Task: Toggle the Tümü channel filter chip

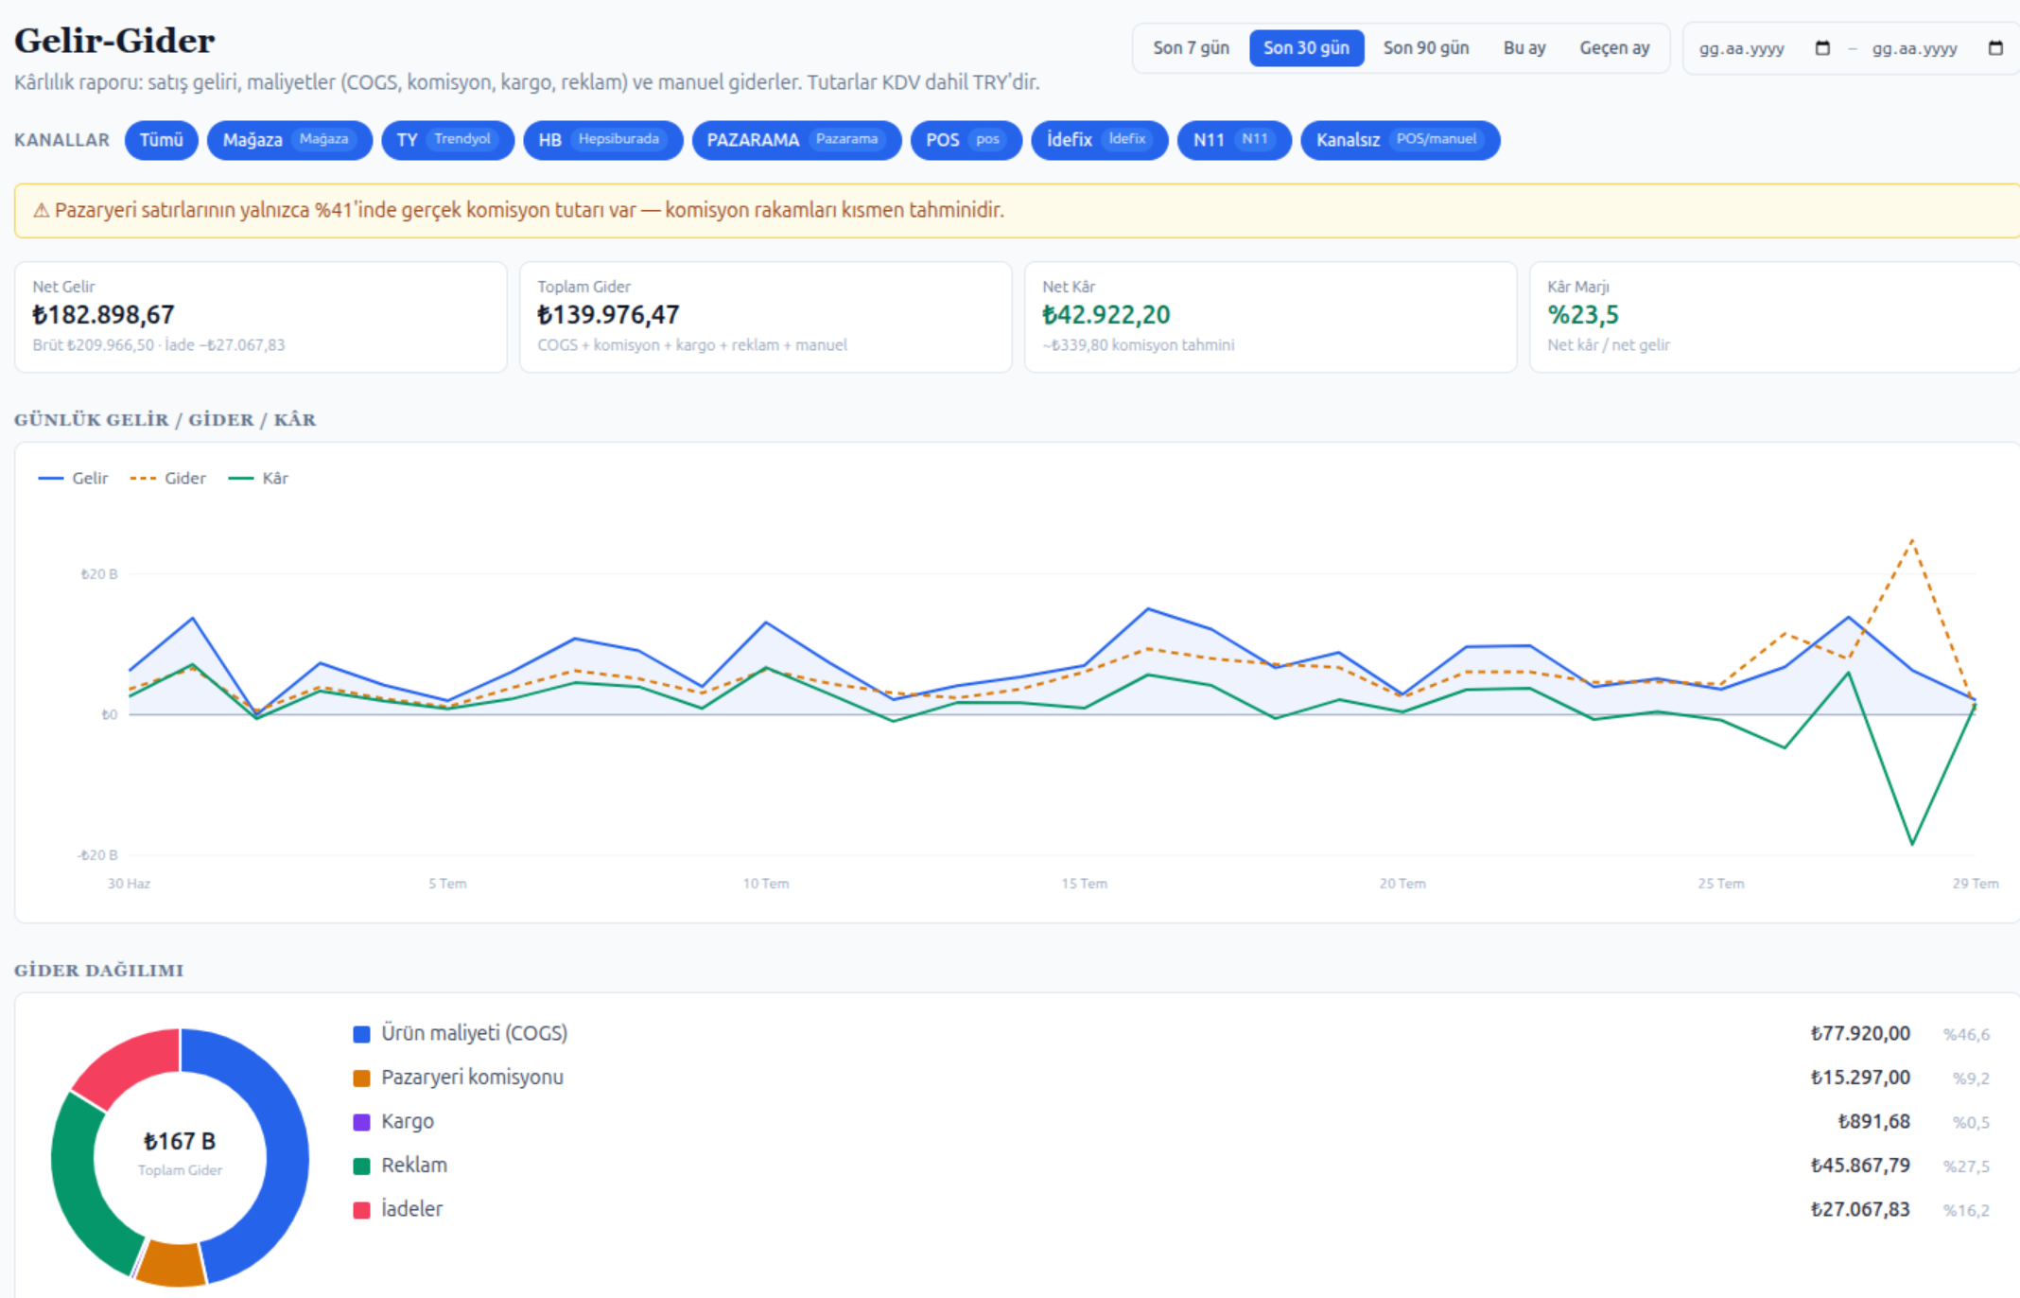Action: coord(161,140)
